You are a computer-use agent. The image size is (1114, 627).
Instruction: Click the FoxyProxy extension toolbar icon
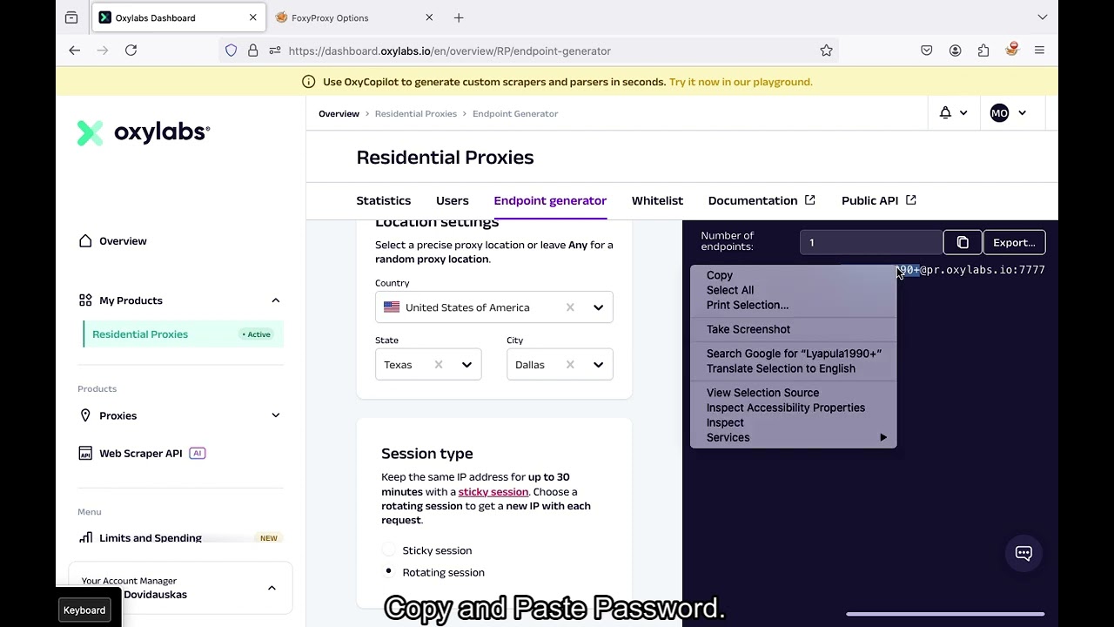(1011, 50)
